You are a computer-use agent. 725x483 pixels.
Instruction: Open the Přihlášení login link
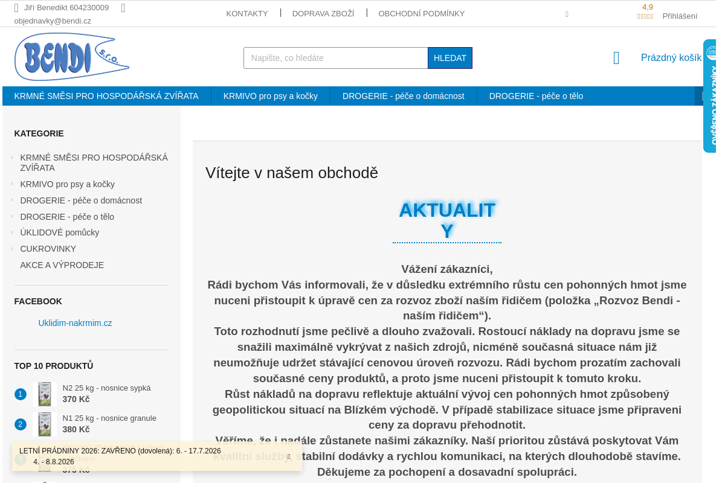click(x=680, y=16)
